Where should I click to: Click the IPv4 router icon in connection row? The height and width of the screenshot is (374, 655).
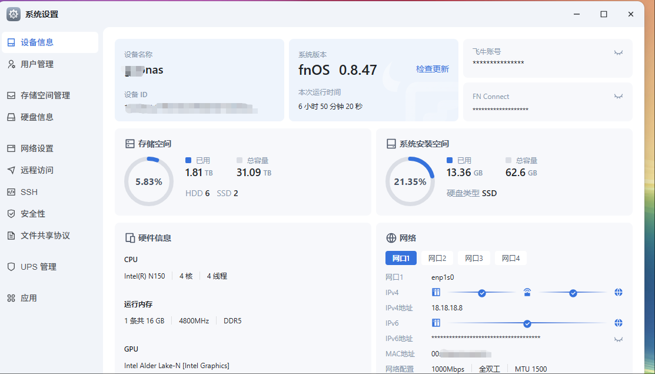527,292
